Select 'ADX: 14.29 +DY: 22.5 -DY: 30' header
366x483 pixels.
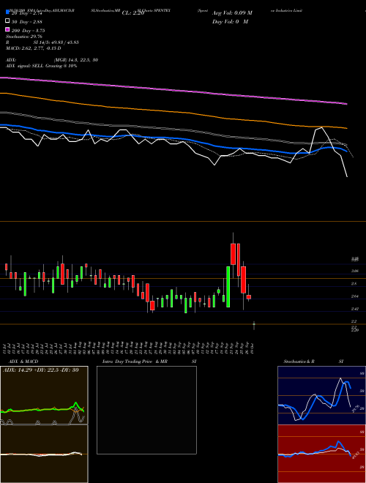41,370
